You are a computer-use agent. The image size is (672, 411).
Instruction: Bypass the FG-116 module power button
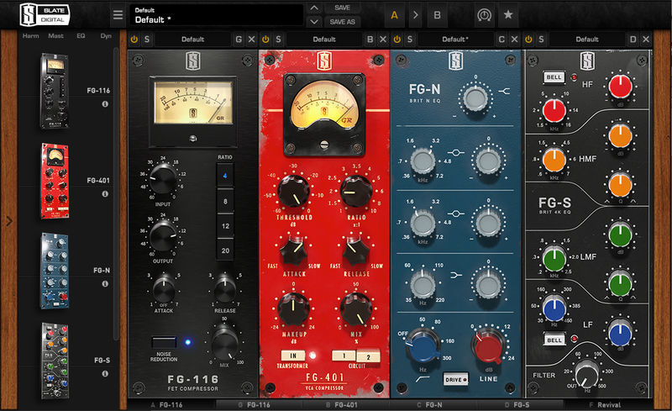pos(134,40)
